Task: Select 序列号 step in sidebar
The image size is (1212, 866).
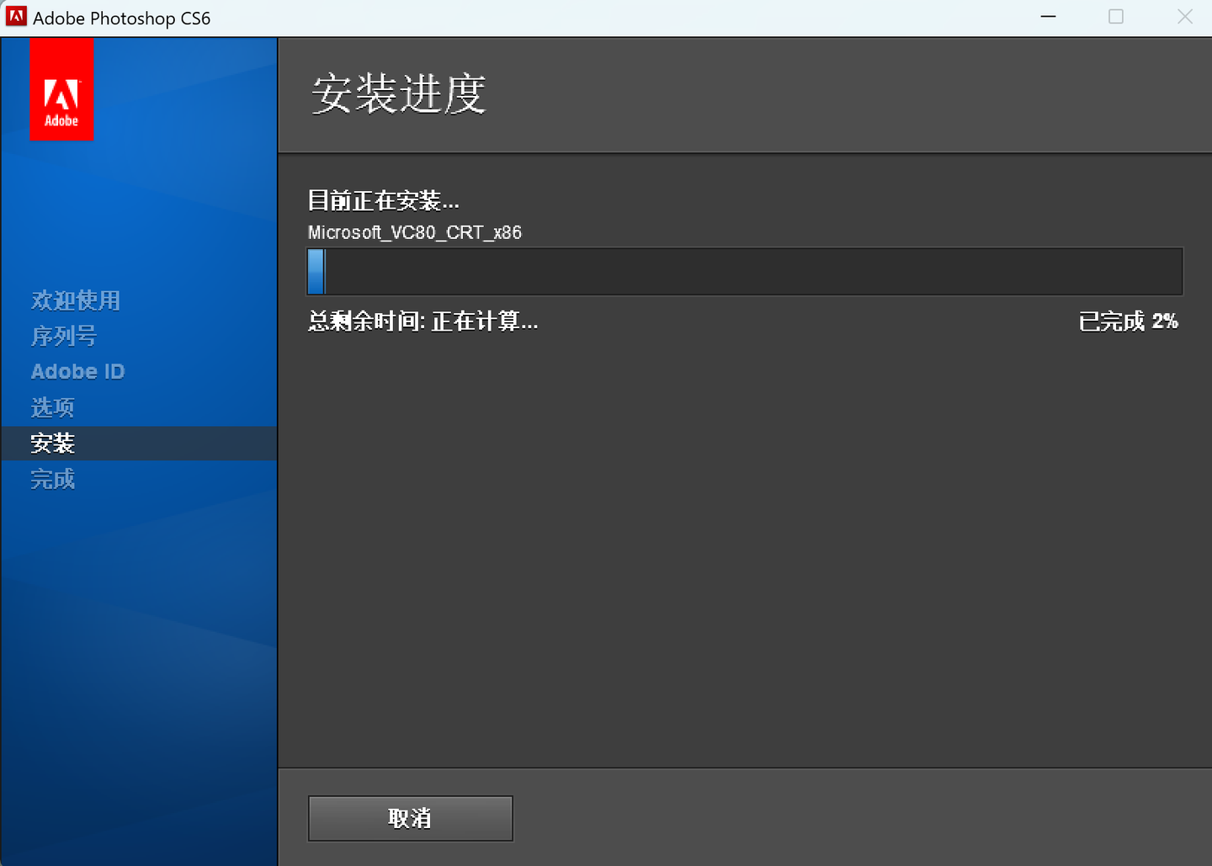Action: click(64, 336)
